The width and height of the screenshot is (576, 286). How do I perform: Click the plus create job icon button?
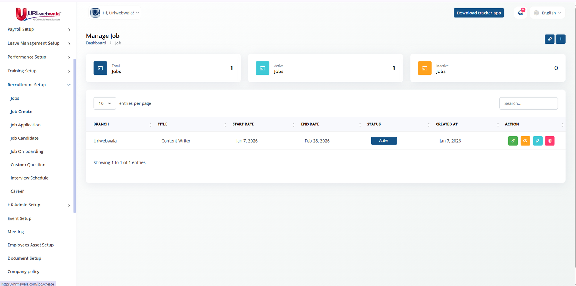[561, 39]
